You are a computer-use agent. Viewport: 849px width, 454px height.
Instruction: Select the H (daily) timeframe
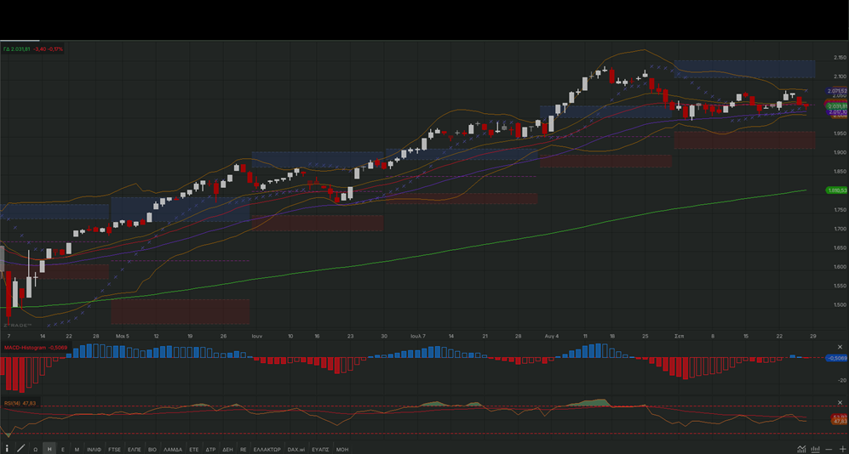49,449
